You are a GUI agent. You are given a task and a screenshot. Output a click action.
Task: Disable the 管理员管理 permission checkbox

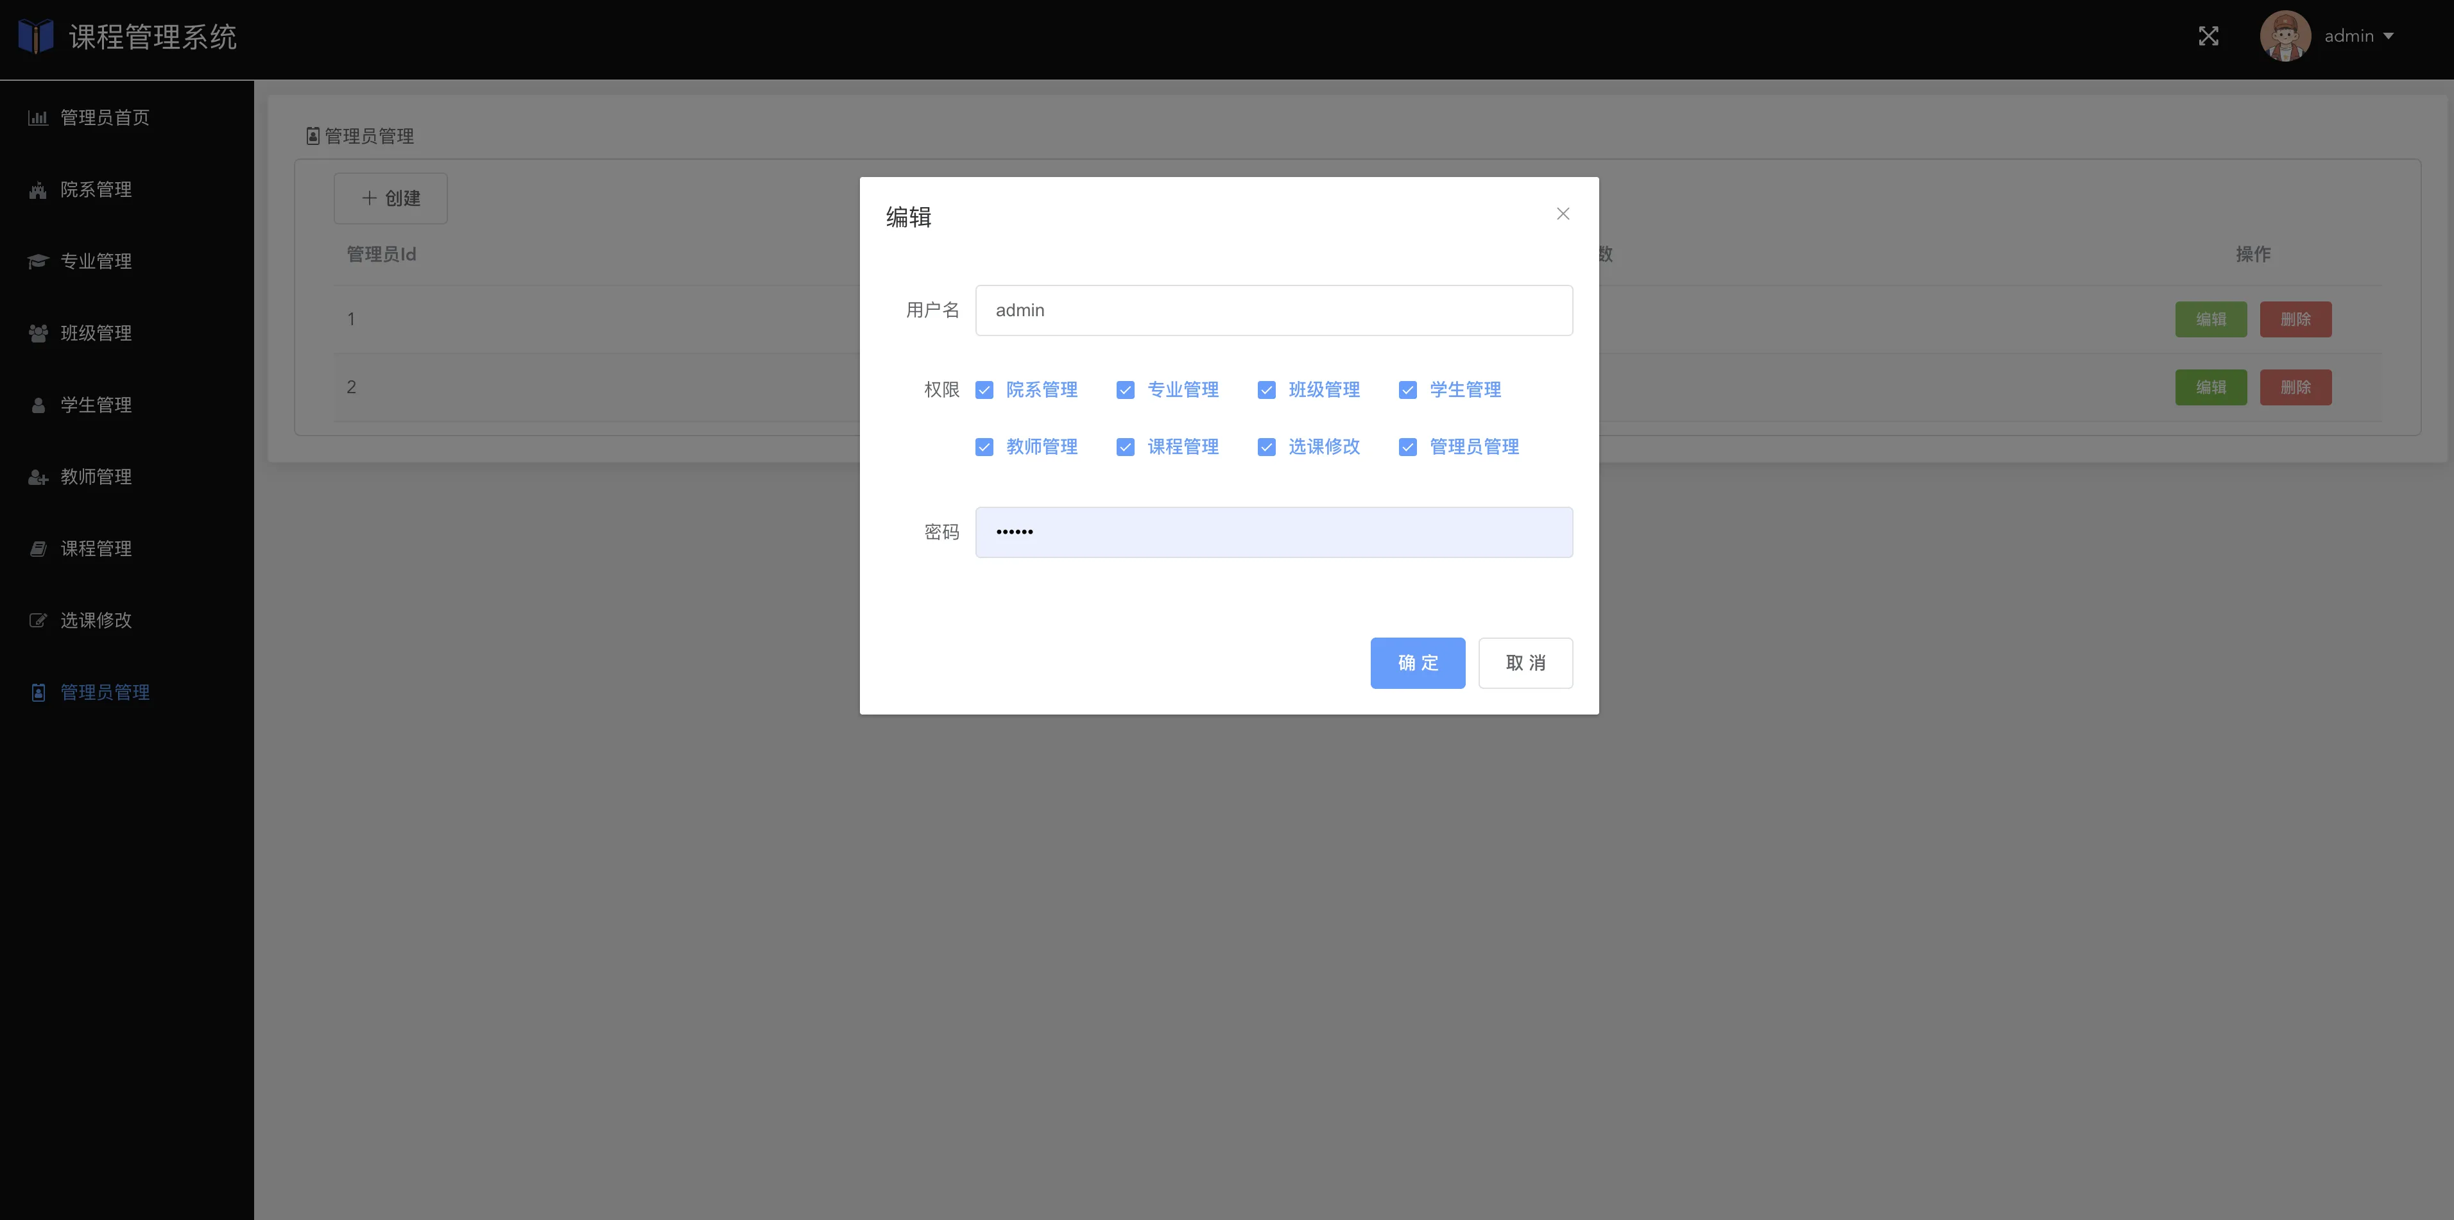(x=1407, y=448)
